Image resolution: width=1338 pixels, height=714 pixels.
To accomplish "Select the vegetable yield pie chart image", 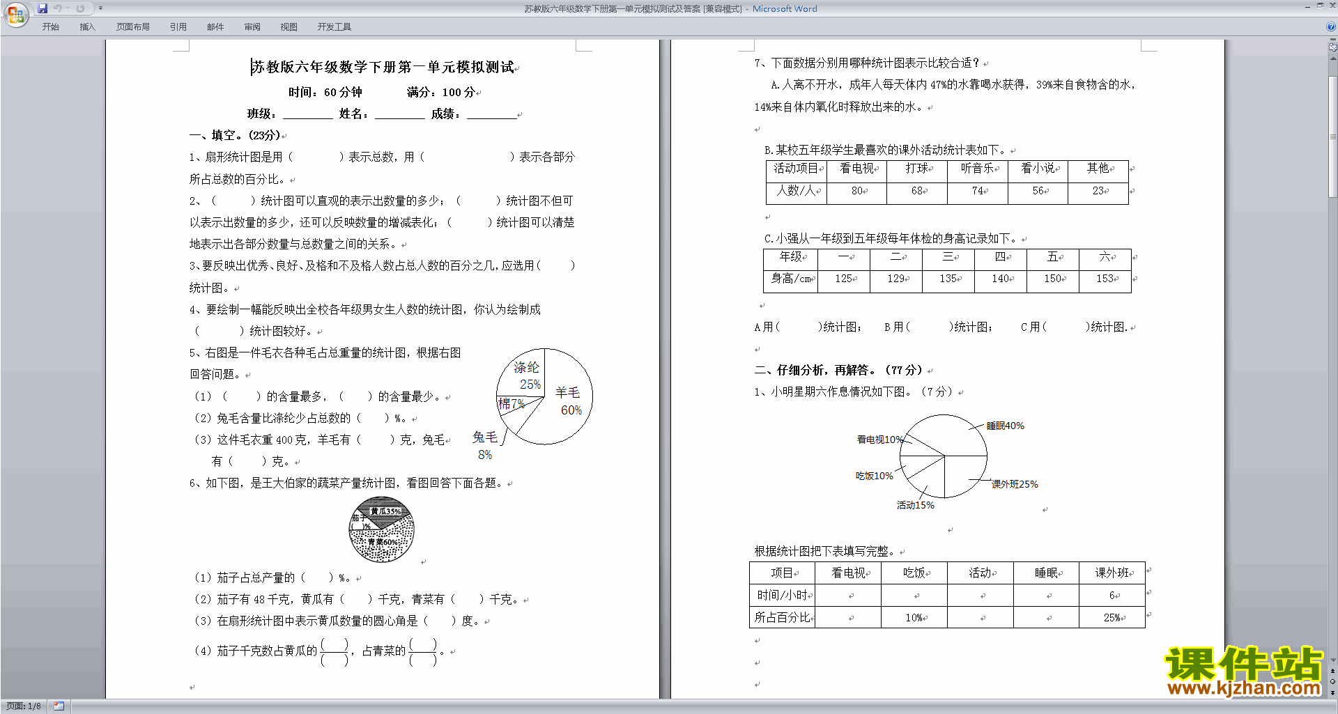I will (x=382, y=529).
